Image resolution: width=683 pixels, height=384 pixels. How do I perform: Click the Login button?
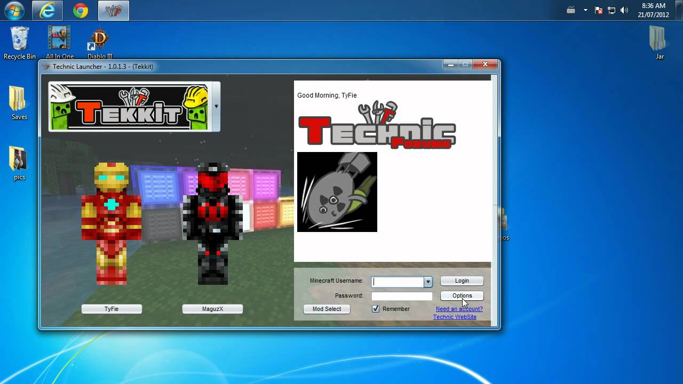tap(462, 281)
